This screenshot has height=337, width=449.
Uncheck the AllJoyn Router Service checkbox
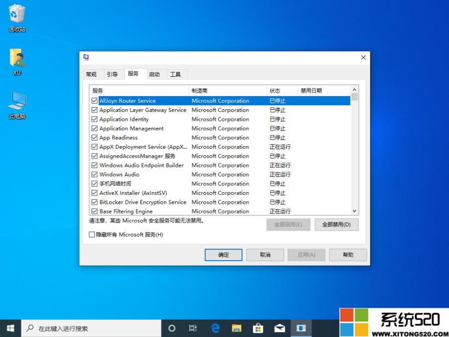click(94, 100)
